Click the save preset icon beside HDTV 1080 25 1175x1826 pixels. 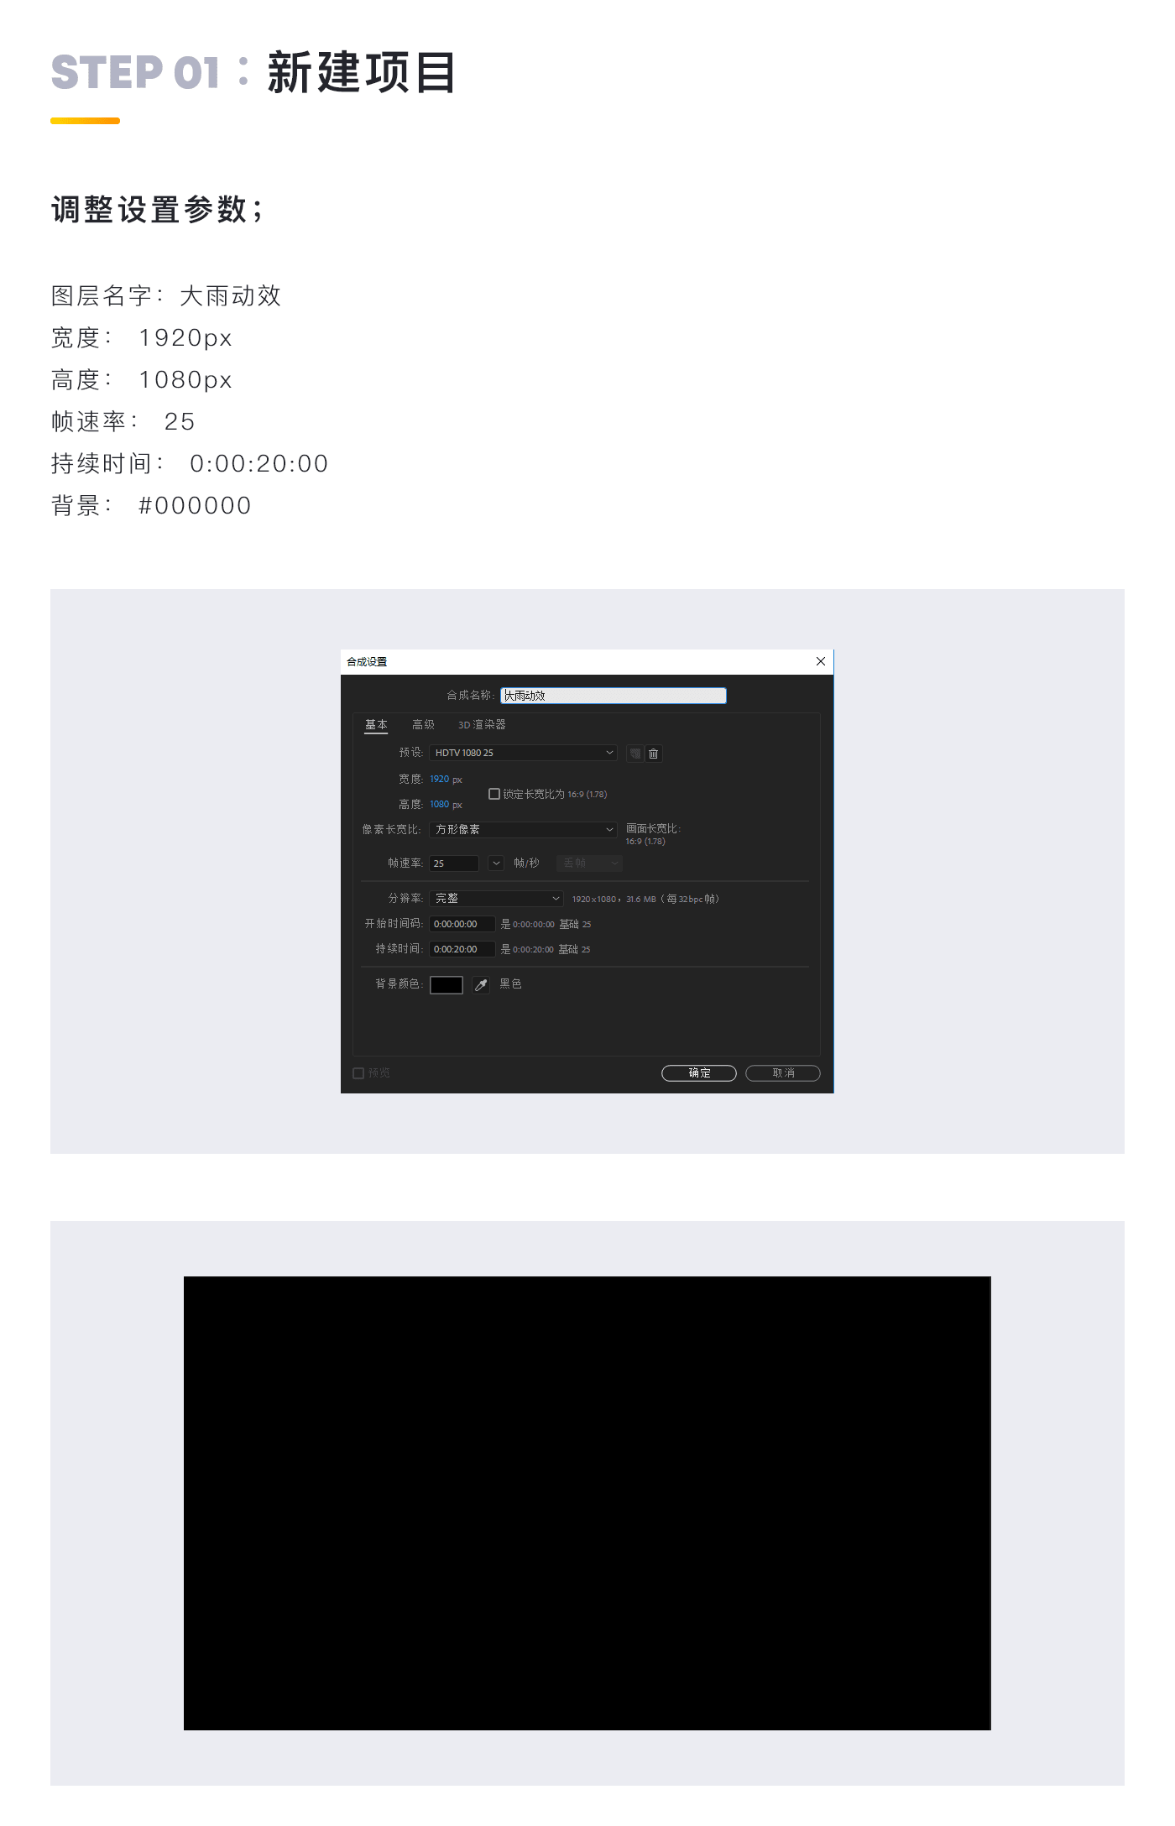click(635, 754)
